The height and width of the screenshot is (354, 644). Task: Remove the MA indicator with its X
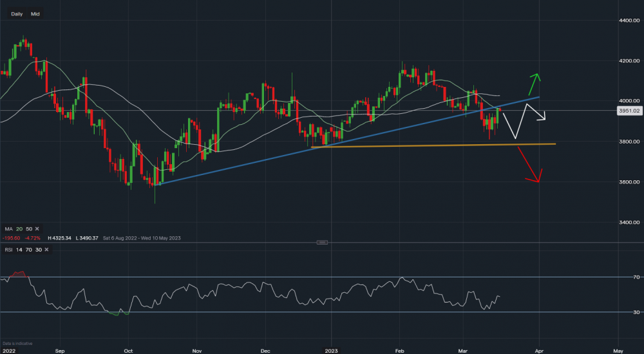(x=37, y=228)
